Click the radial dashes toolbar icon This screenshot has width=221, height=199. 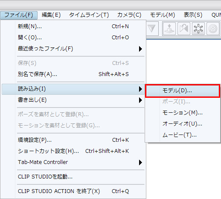click(198, 29)
